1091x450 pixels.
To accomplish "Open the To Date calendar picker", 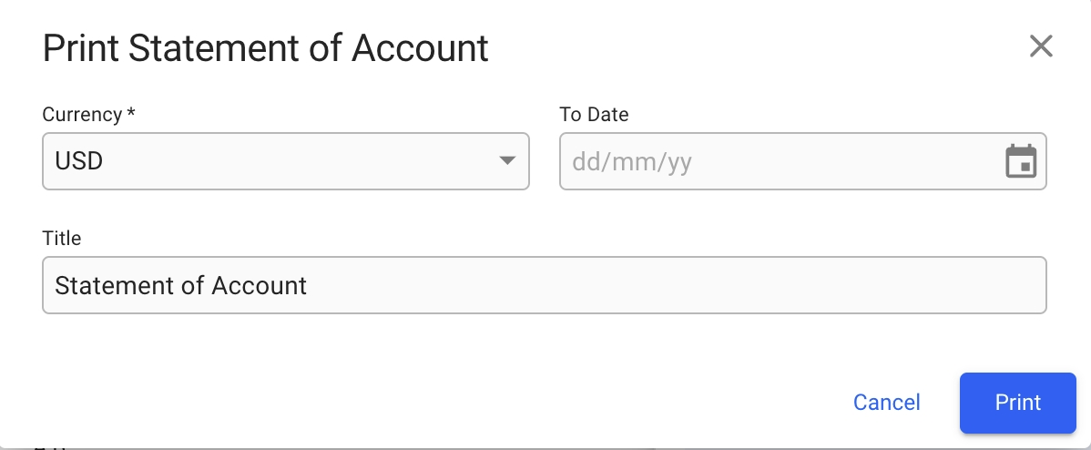I will [x=1021, y=161].
